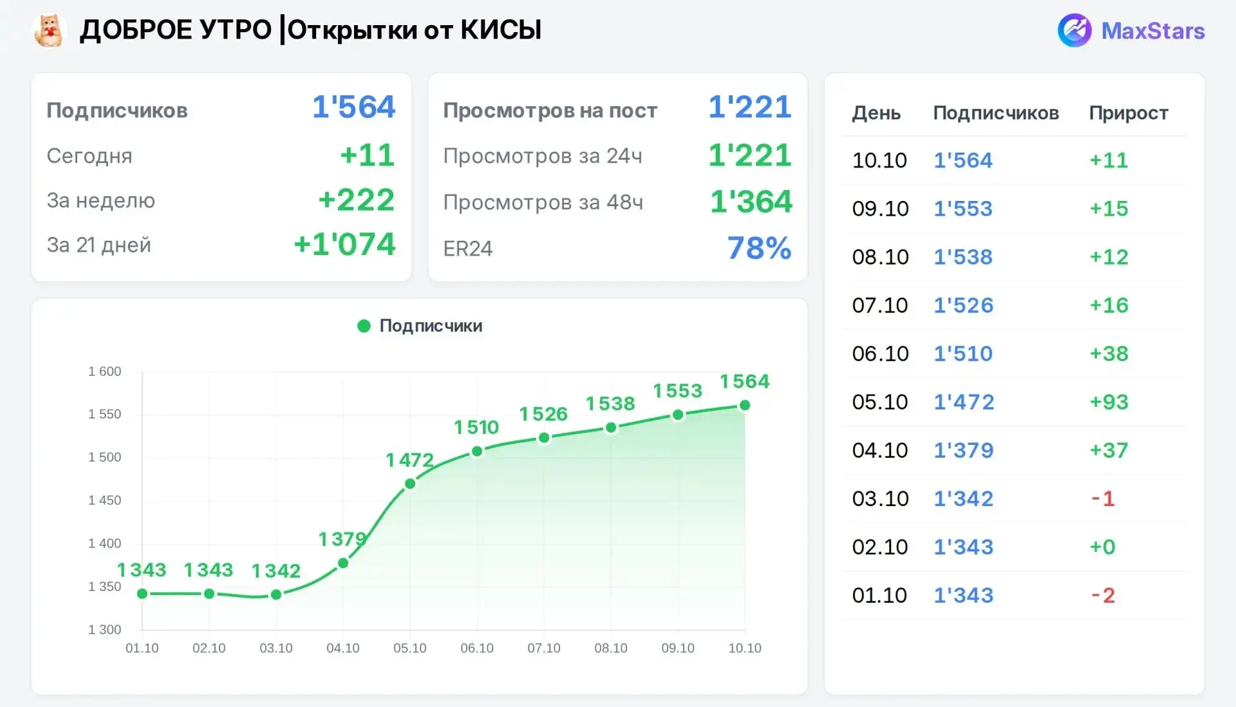Click the red -2 growth for 01.10
This screenshot has width=1236, height=707.
(x=1103, y=595)
